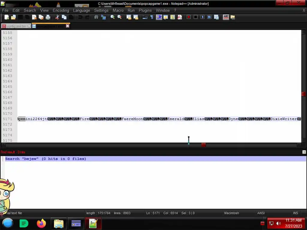Play back recorded macro icon
This screenshot has height=230, width=307.
[x=202, y=17]
